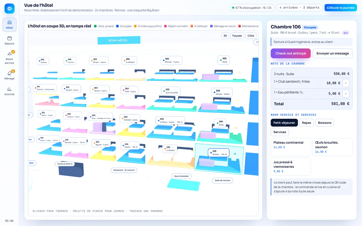Click the Check-out anticipé button
The height and width of the screenshot is (226, 362).
pyautogui.click(x=291, y=53)
